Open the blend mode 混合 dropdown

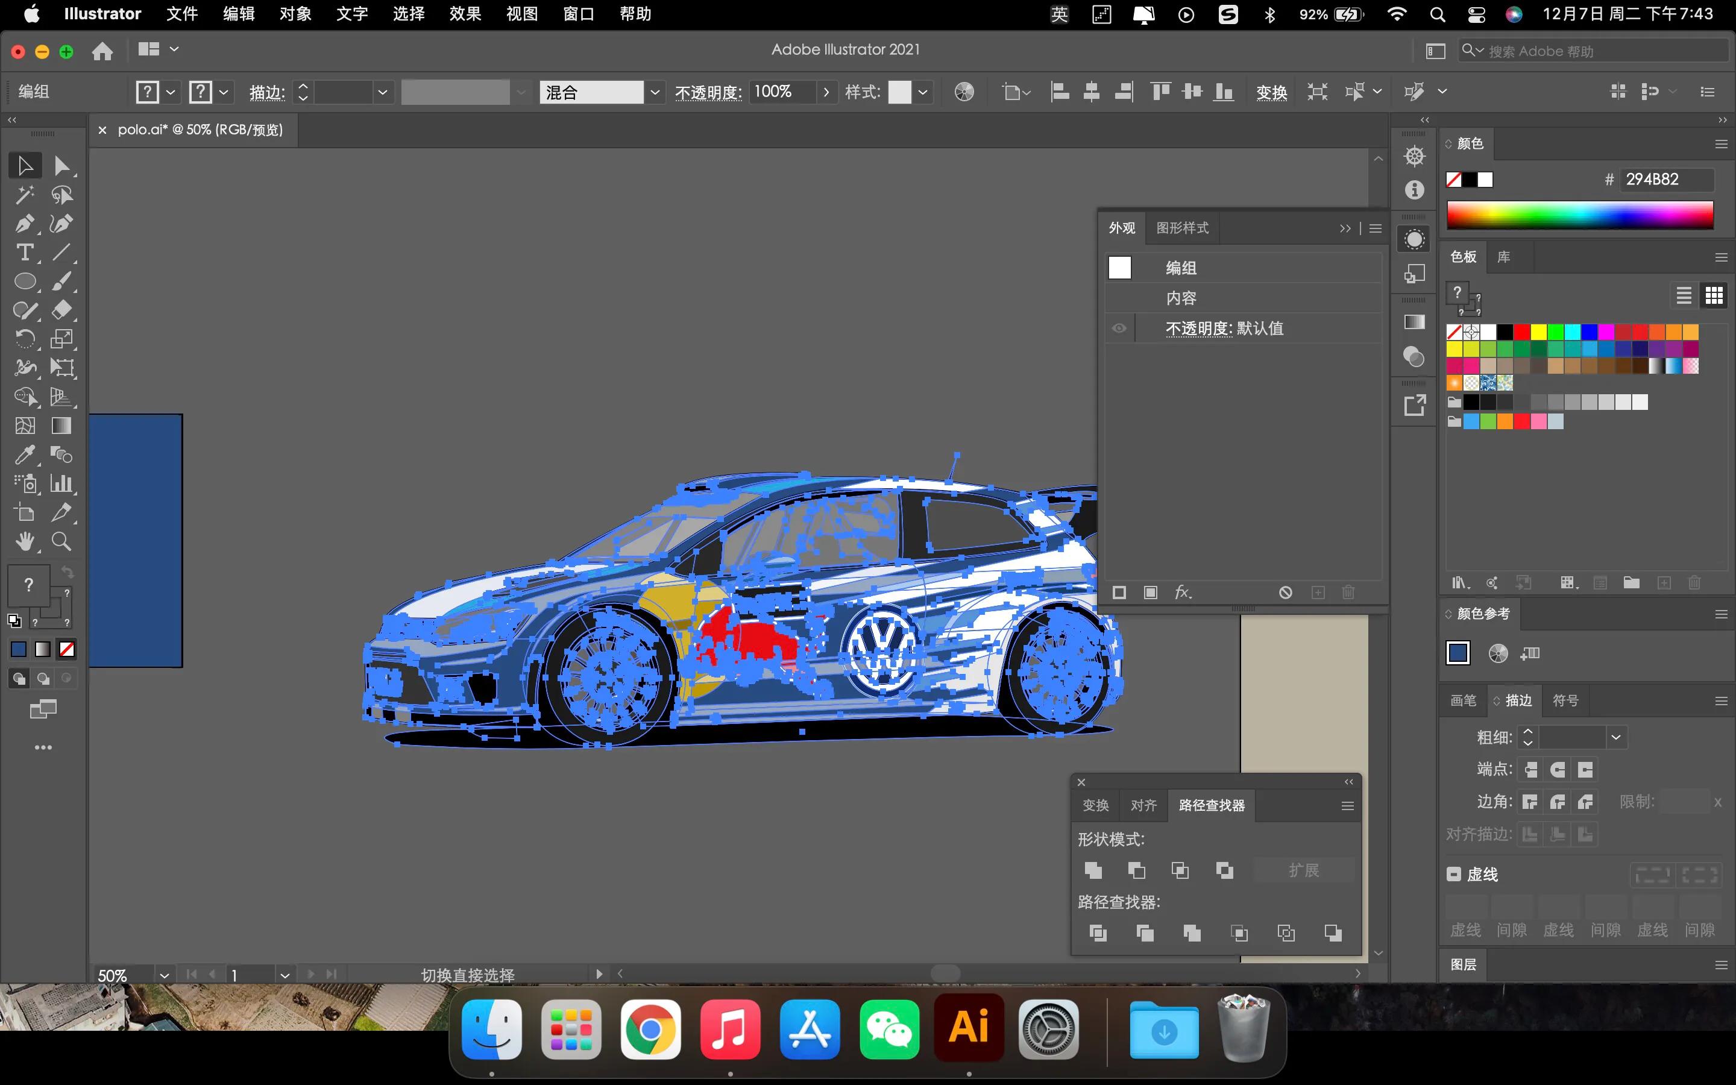[654, 92]
